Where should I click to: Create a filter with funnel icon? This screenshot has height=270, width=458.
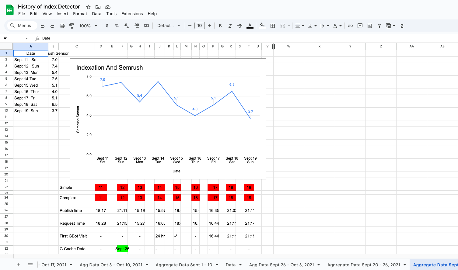[379, 26]
